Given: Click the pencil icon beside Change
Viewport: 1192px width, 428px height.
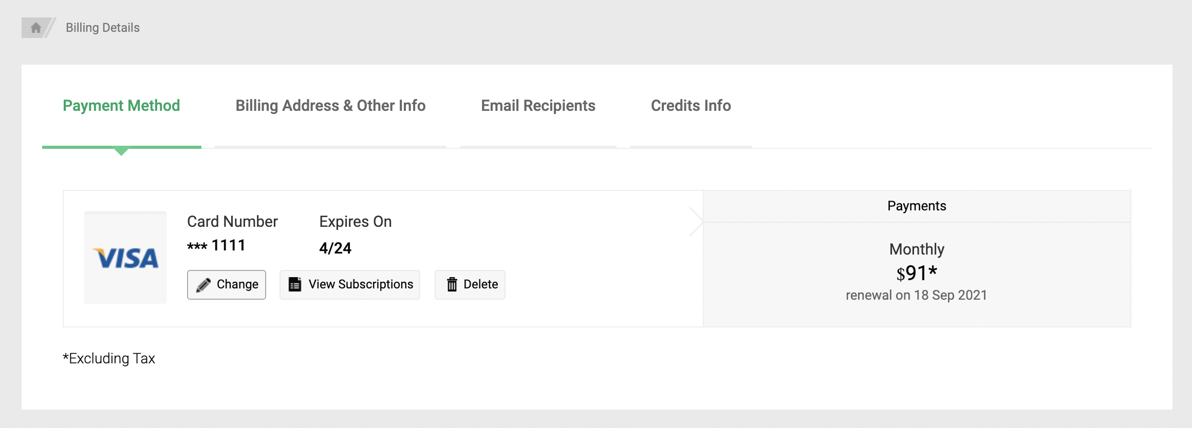Looking at the screenshot, I should point(203,285).
